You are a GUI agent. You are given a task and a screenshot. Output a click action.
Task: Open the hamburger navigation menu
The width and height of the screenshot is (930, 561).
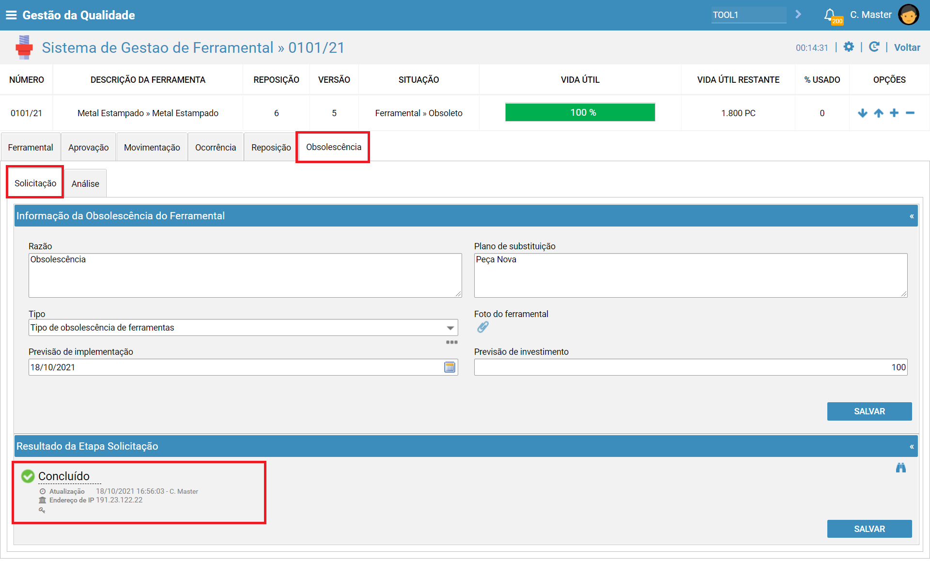point(11,15)
